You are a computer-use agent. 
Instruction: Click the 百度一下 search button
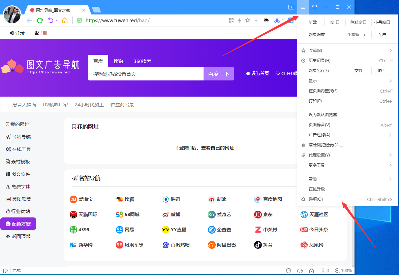point(219,74)
